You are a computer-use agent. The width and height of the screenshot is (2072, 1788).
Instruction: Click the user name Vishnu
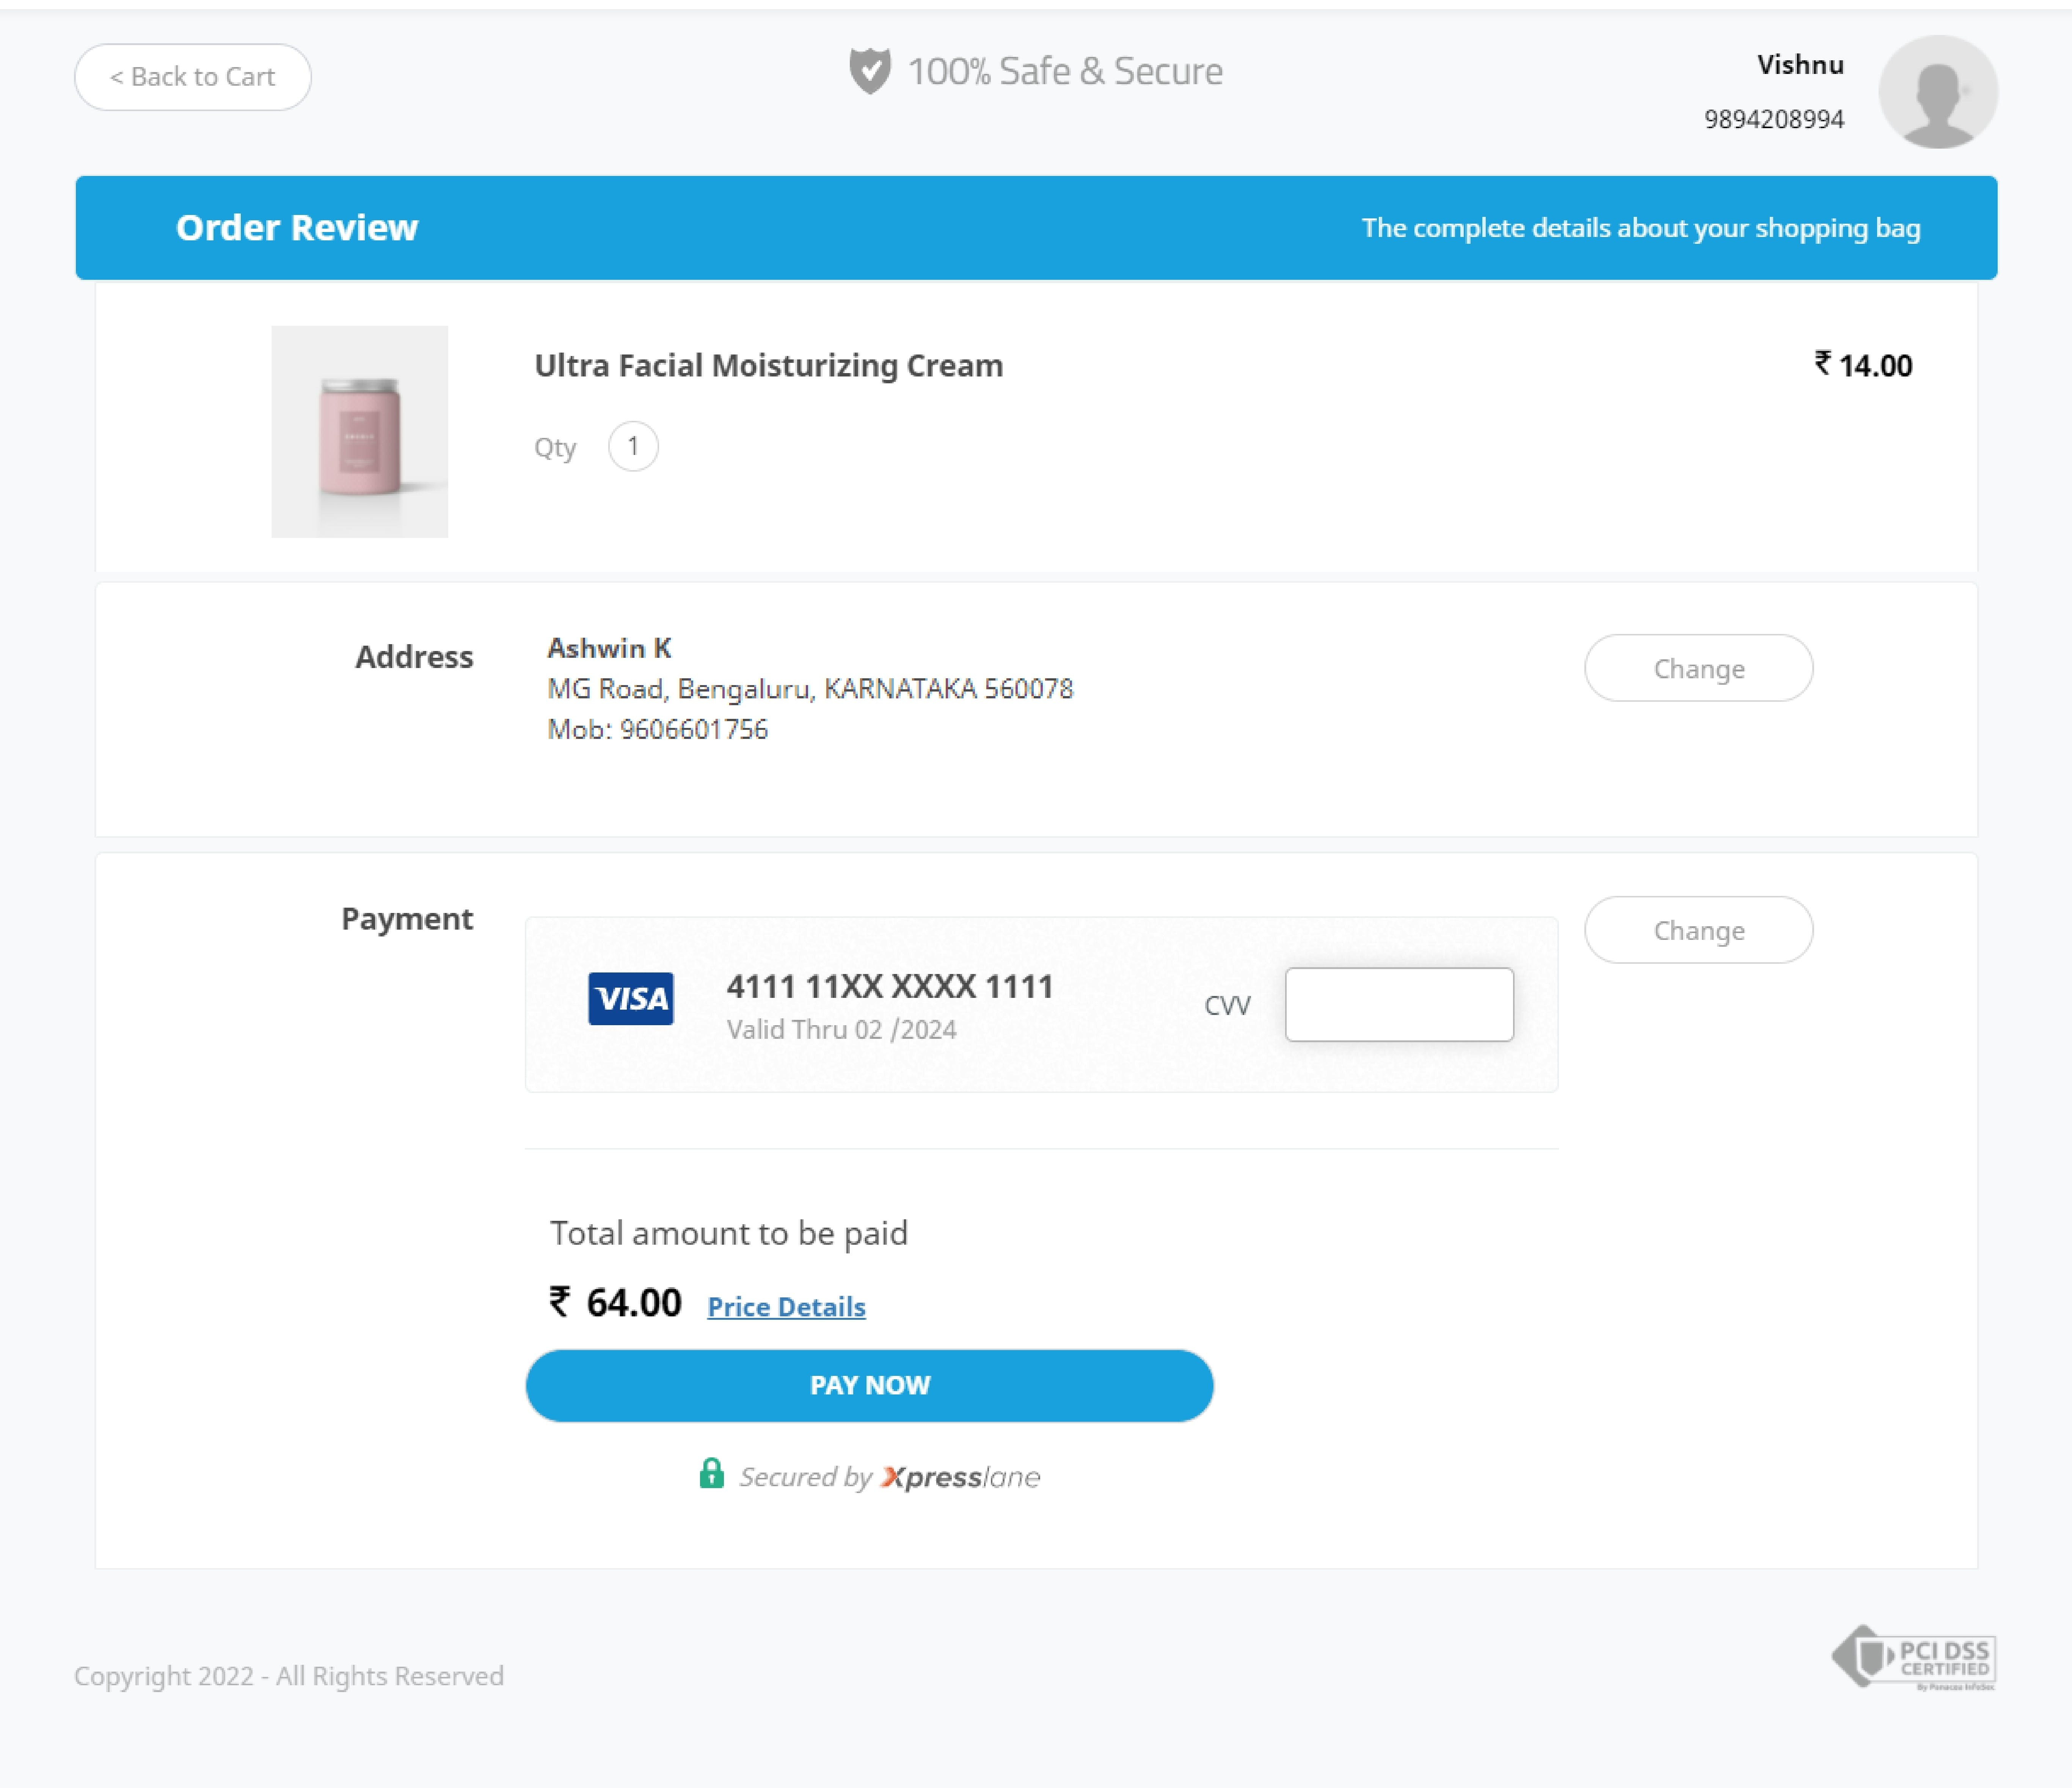[1800, 65]
